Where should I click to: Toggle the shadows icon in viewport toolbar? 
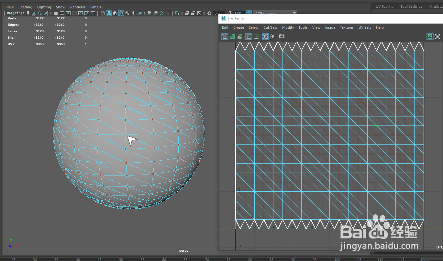(140, 13)
